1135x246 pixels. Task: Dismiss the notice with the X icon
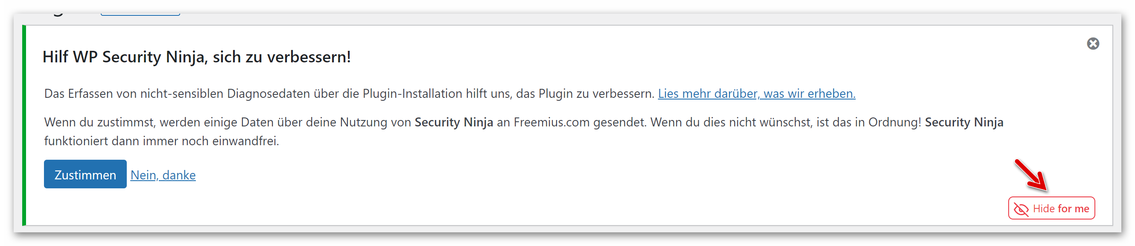click(x=1093, y=44)
